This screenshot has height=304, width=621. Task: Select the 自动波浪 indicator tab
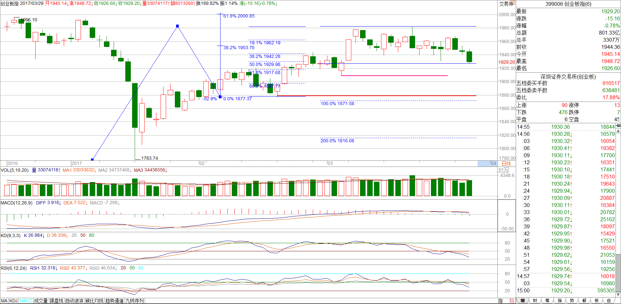coord(74,301)
